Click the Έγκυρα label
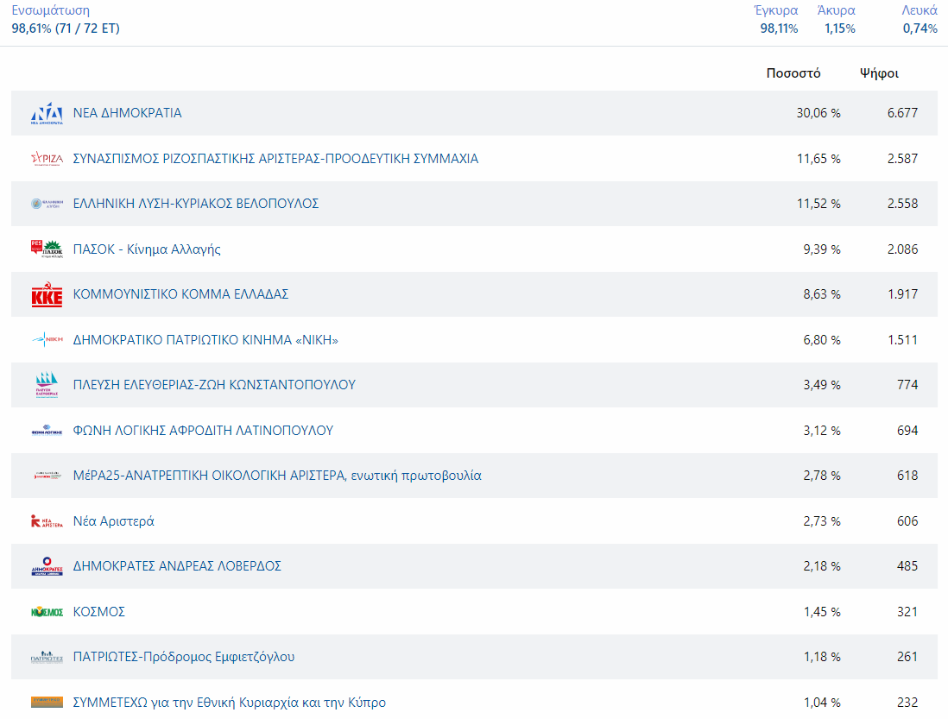The width and height of the screenshot is (948, 719). click(776, 10)
